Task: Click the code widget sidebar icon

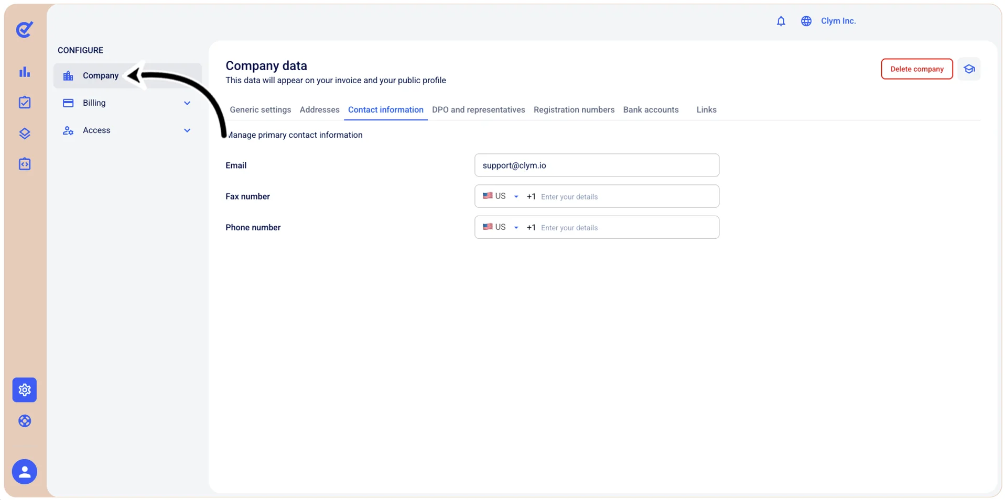Action: pos(25,164)
